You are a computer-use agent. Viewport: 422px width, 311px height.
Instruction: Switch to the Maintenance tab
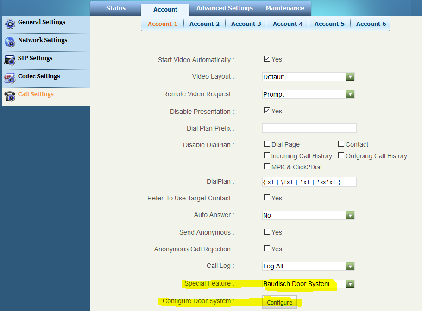285,8
